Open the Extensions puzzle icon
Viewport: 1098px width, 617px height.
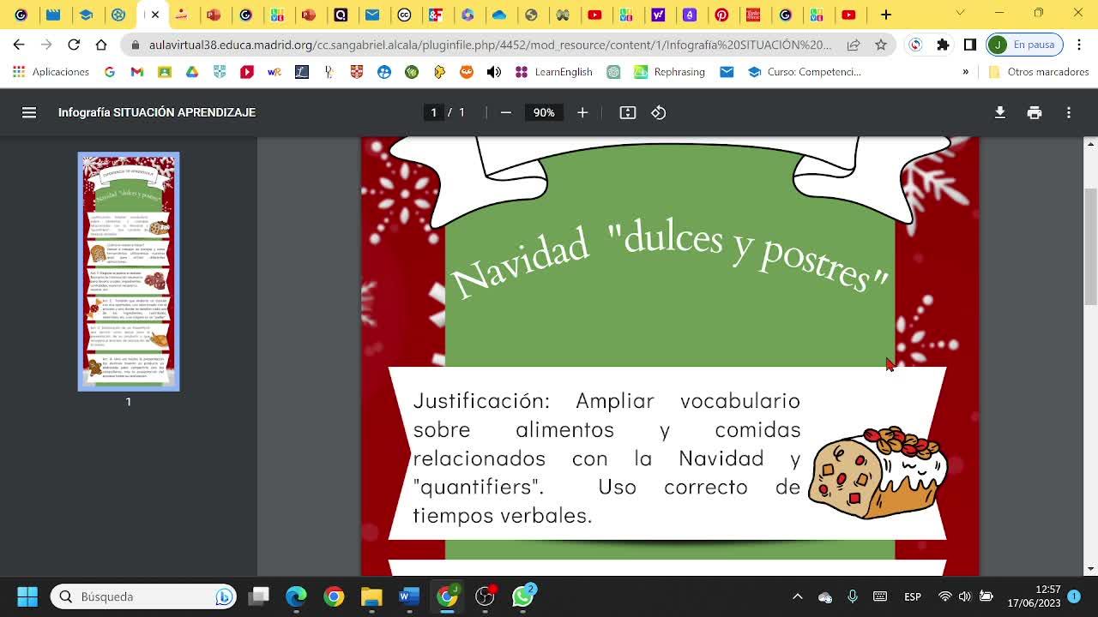[943, 45]
